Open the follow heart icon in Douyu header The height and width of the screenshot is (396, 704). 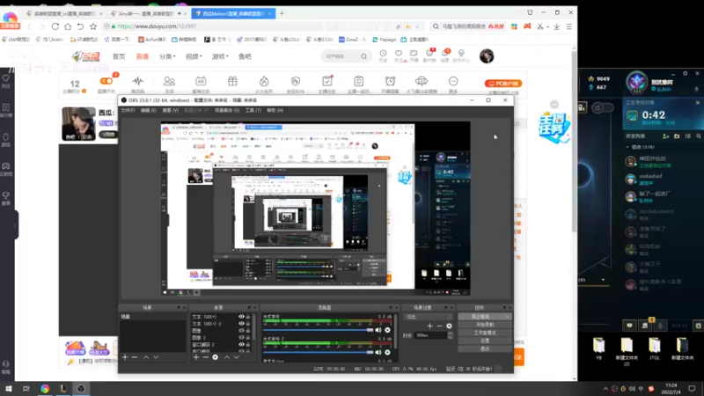[x=399, y=54]
